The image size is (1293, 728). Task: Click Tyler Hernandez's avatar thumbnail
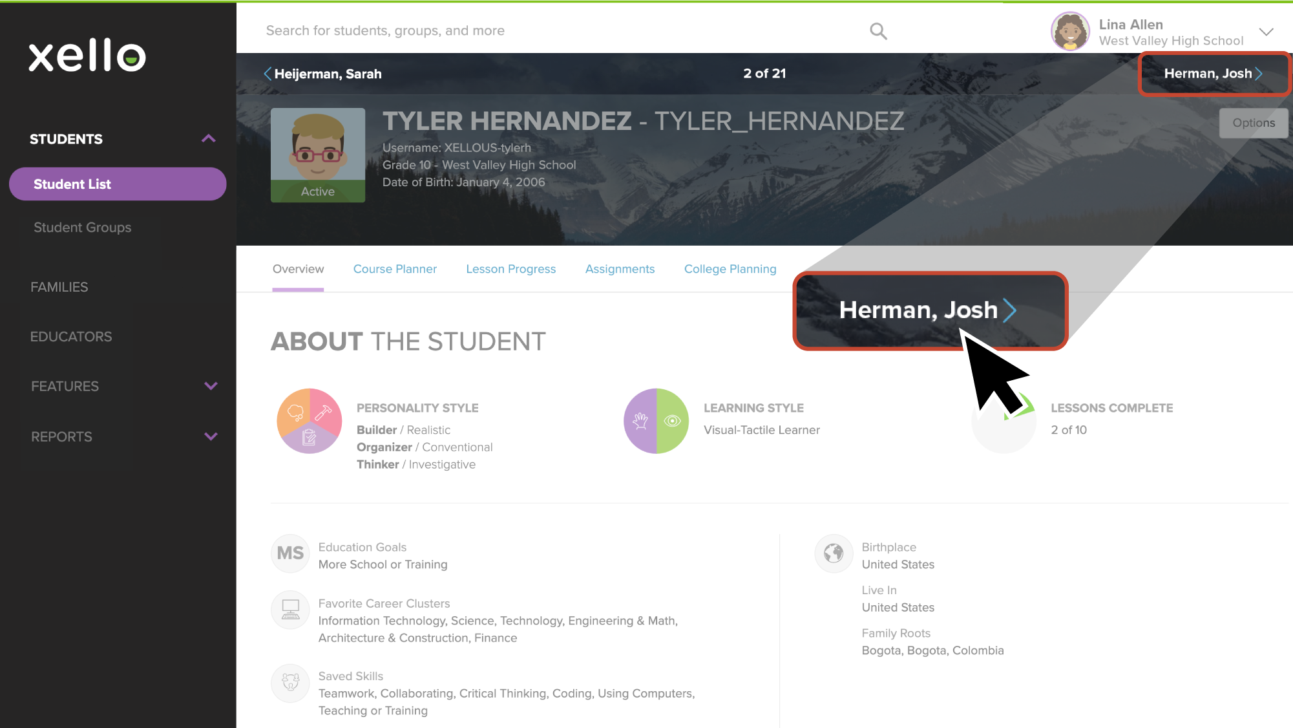coord(318,155)
